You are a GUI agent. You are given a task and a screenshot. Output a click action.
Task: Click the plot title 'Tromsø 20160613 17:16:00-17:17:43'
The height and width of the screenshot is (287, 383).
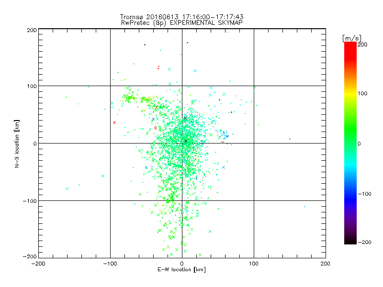(181, 17)
